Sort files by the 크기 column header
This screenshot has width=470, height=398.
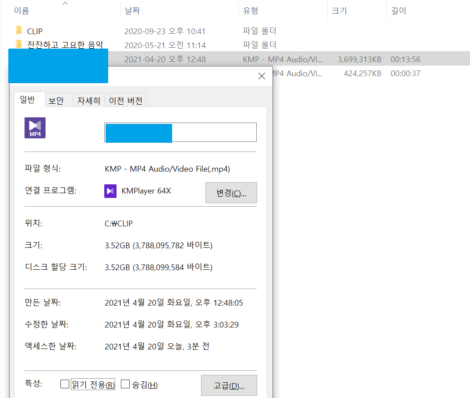click(339, 11)
